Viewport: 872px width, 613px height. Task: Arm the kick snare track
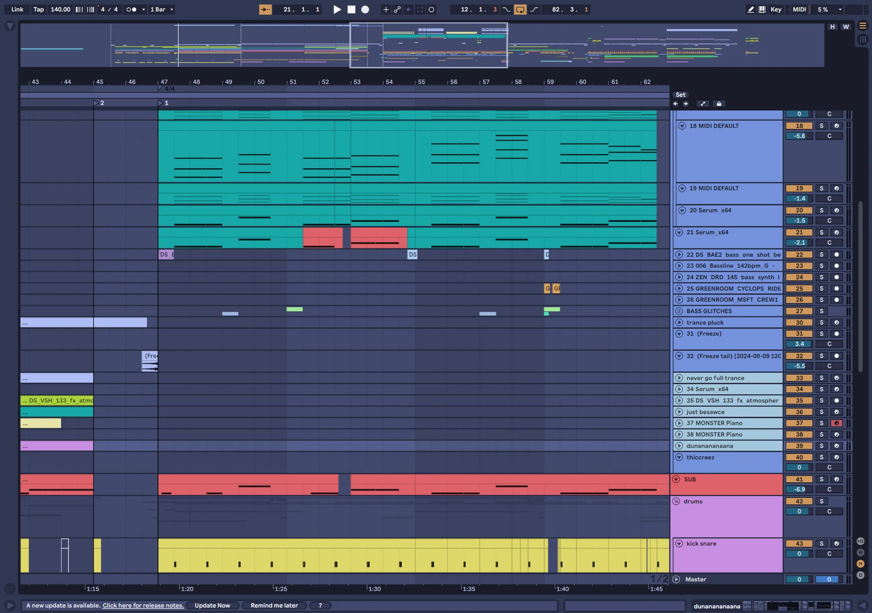click(837, 543)
